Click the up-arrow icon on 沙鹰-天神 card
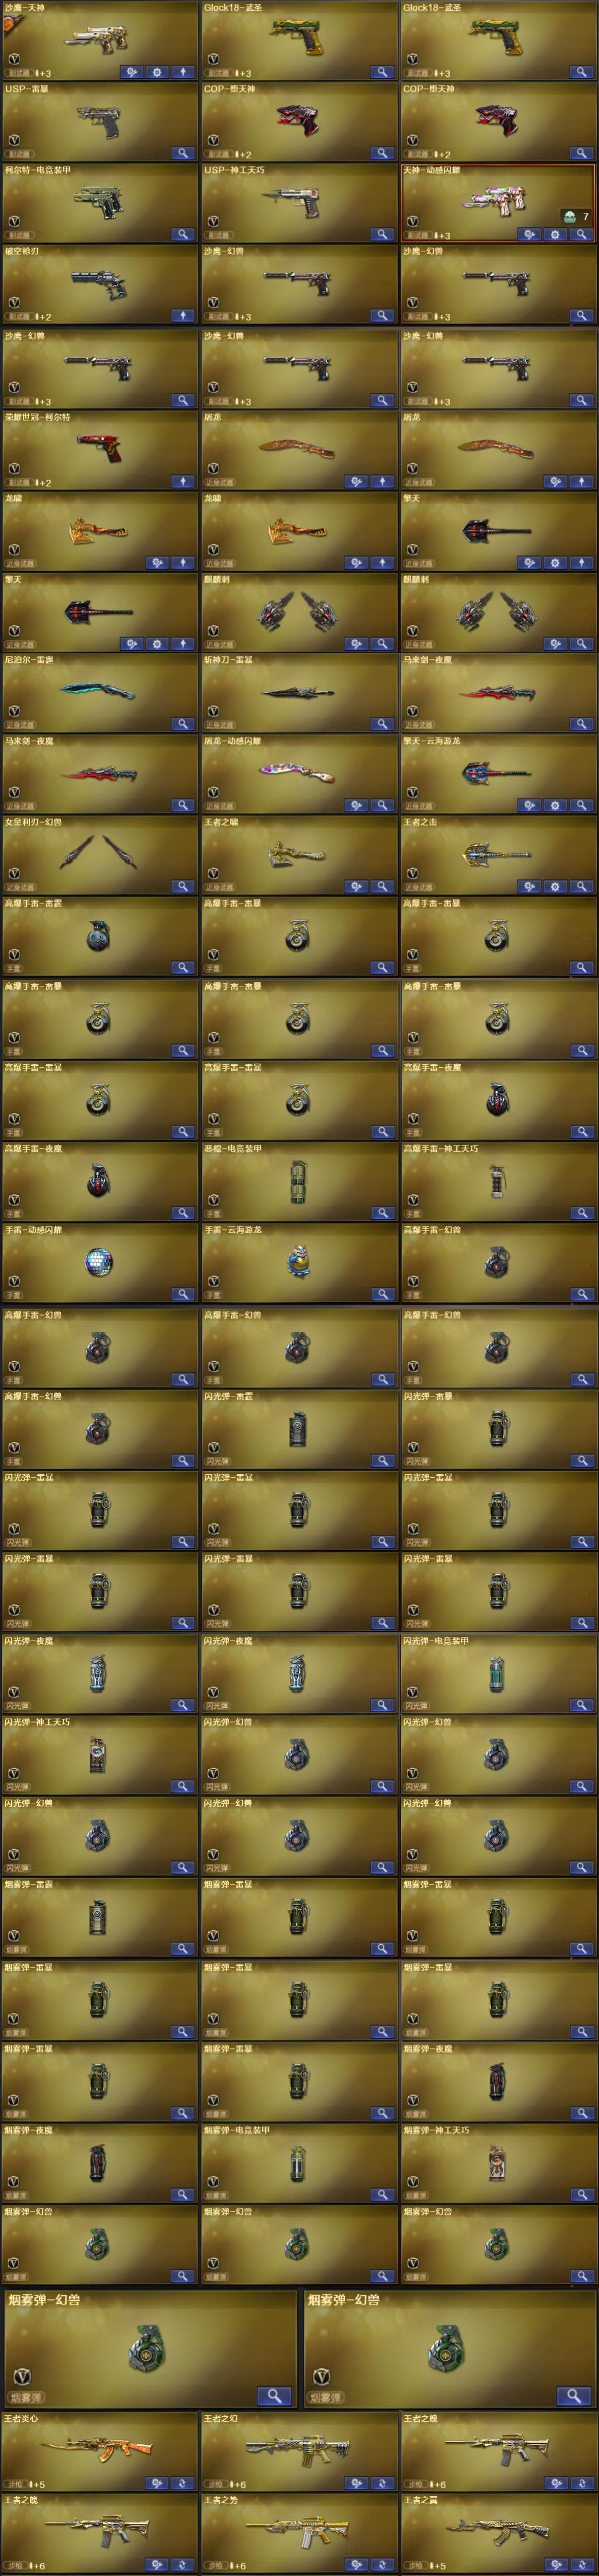This screenshot has height=2576, width=599. point(183,72)
